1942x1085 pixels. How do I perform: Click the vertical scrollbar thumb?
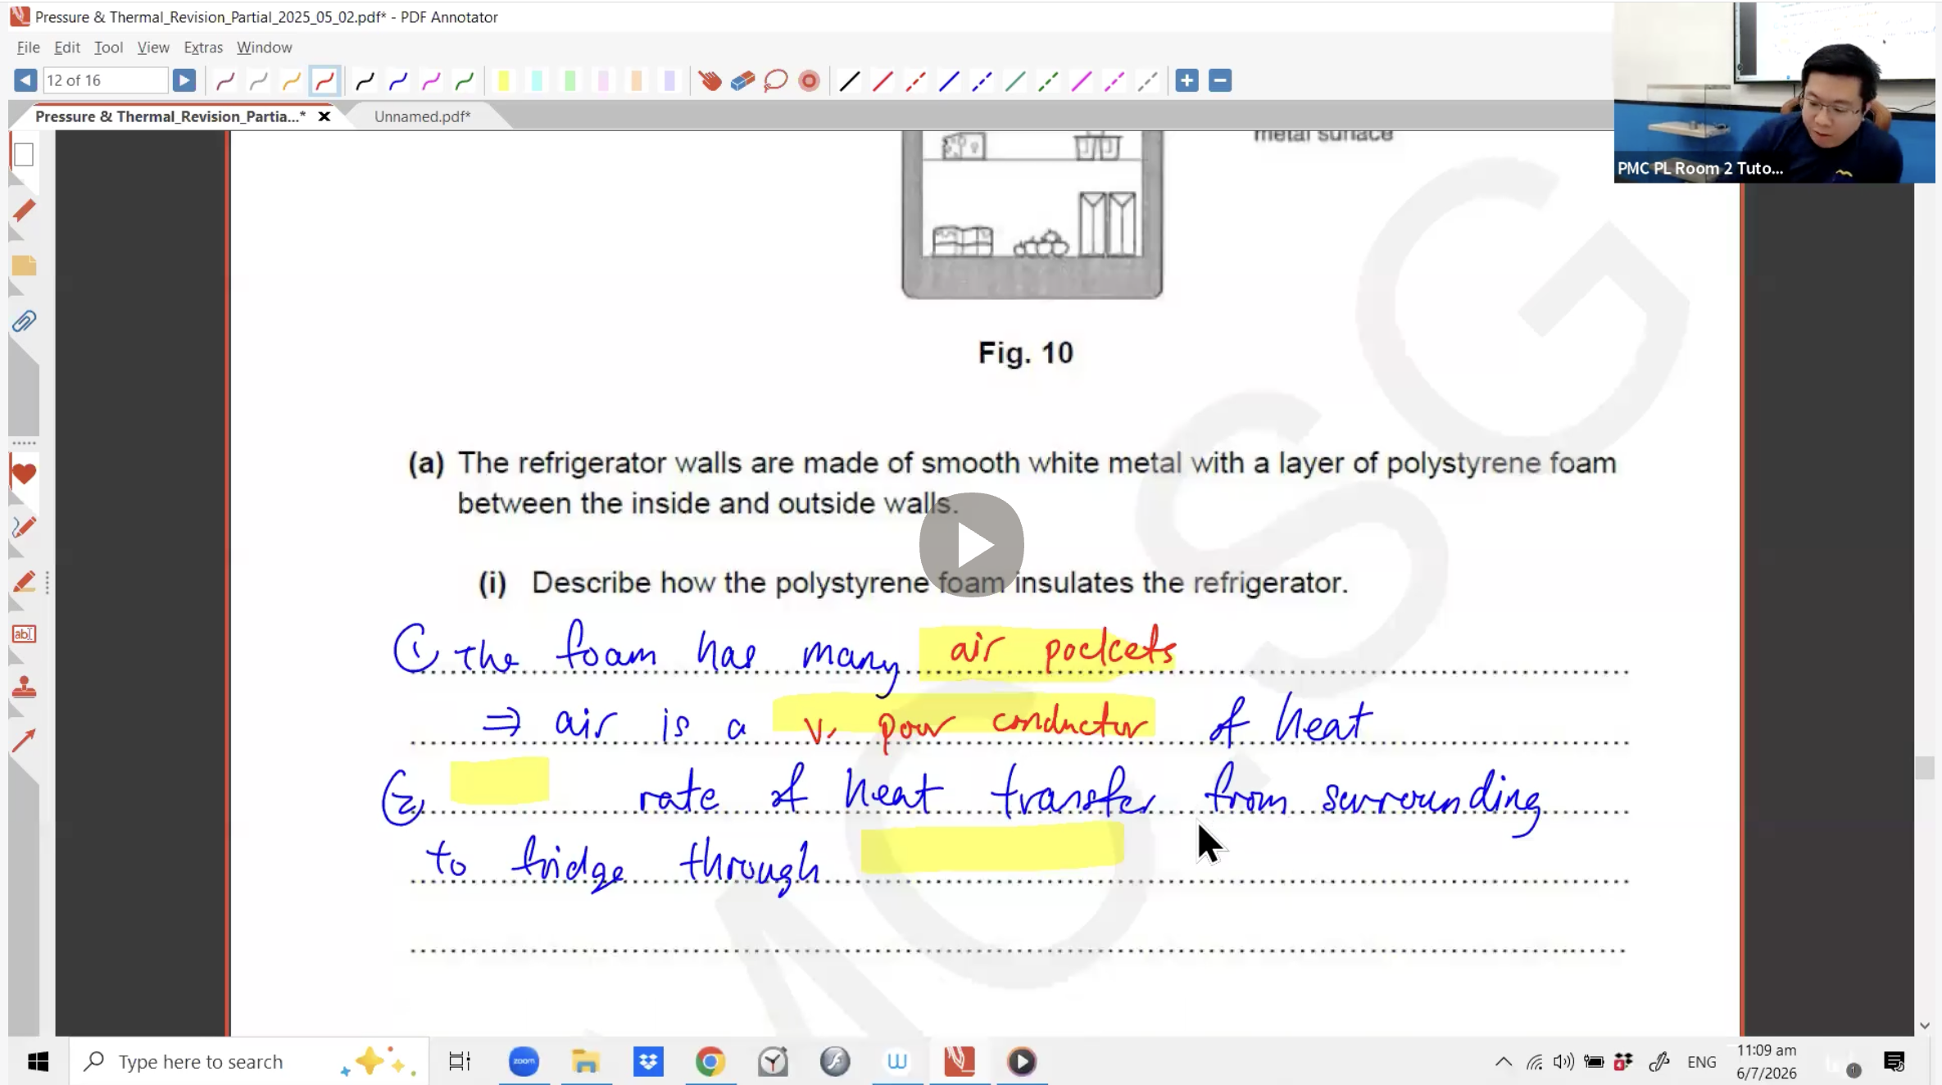[x=1925, y=768]
